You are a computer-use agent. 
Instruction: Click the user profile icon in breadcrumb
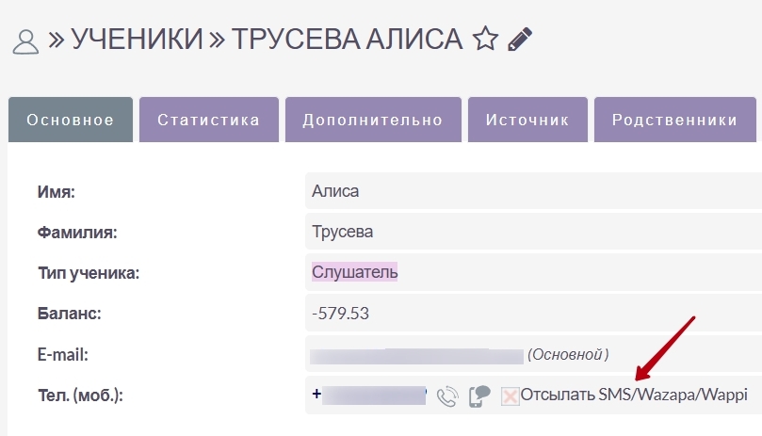pos(25,40)
